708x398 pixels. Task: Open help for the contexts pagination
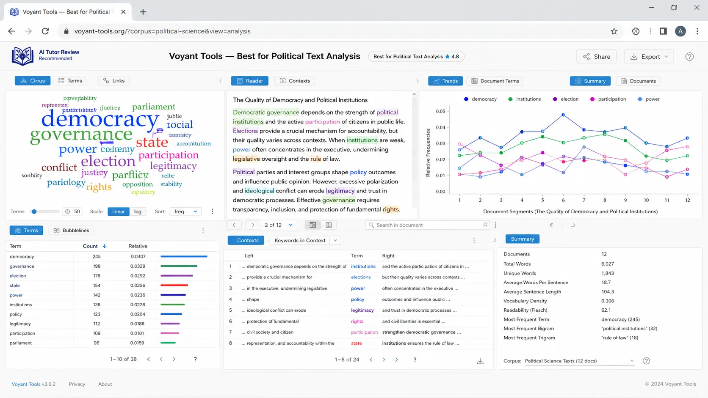click(415, 360)
